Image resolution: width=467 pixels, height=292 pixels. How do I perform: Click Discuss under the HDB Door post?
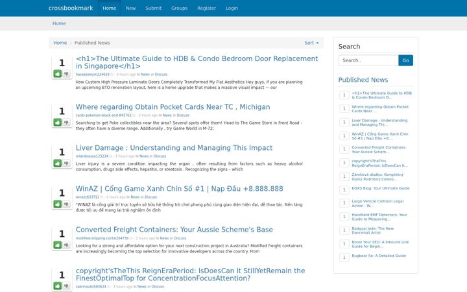pyautogui.click(x=161, y=75)
